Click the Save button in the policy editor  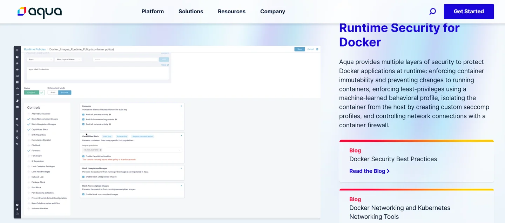coord(299,49)
